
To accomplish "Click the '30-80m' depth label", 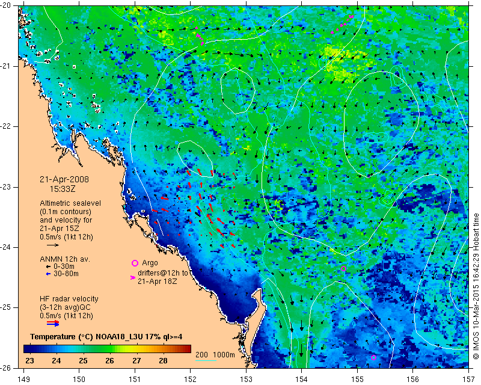I will coord(66,274).
